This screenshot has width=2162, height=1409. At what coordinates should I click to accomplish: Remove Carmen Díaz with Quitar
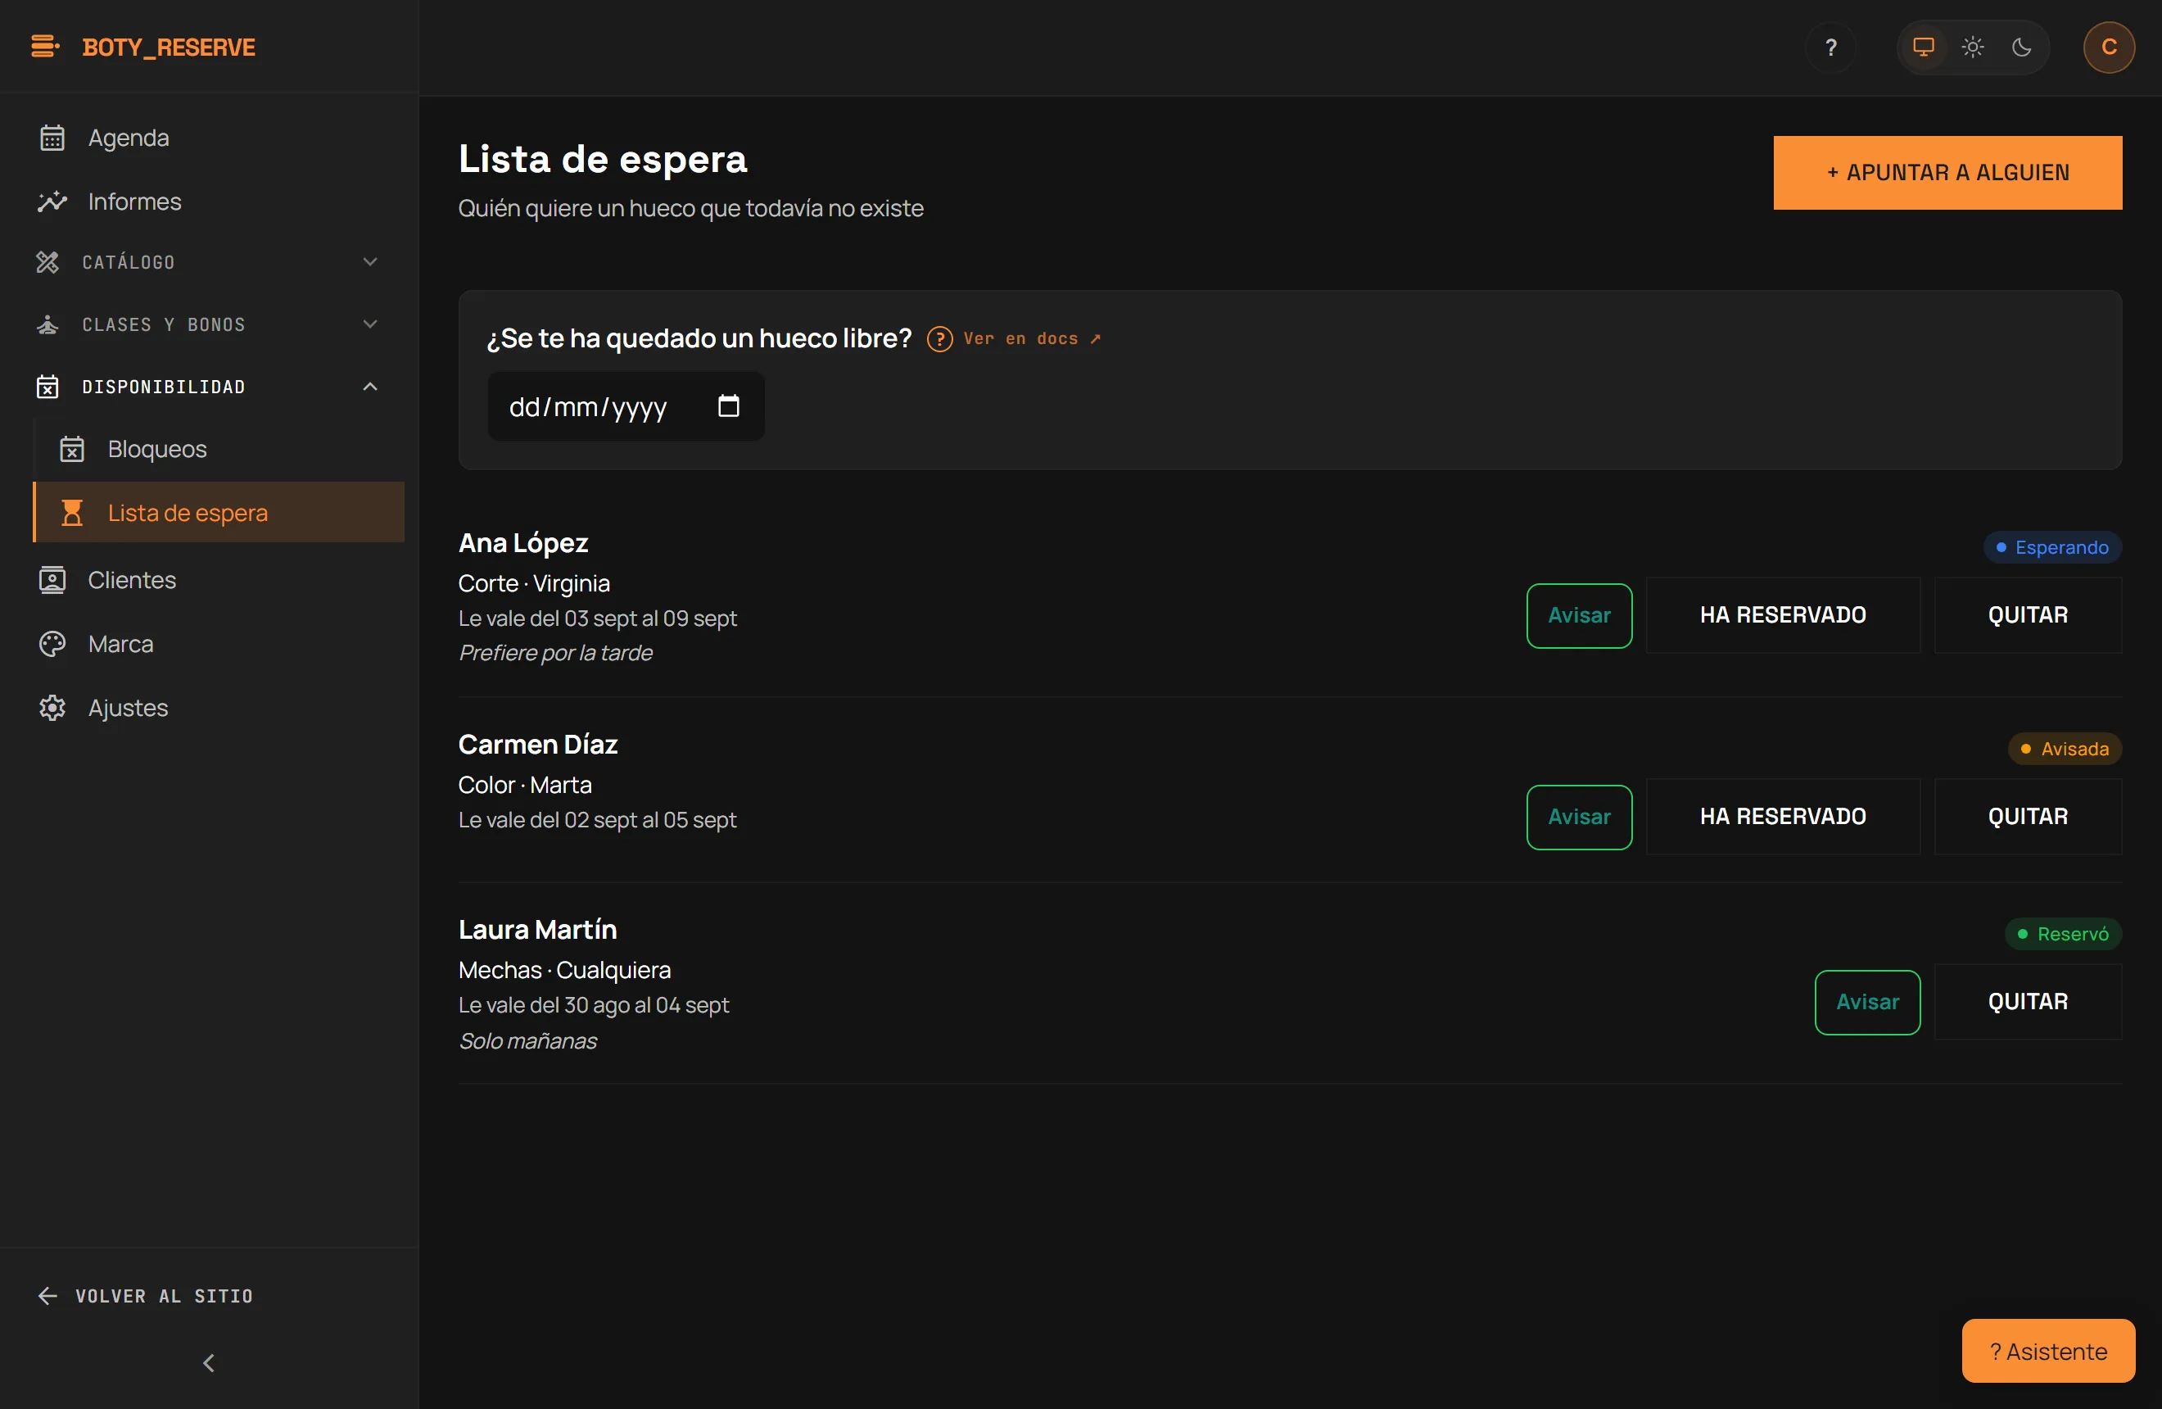[x=2028, y=817]
